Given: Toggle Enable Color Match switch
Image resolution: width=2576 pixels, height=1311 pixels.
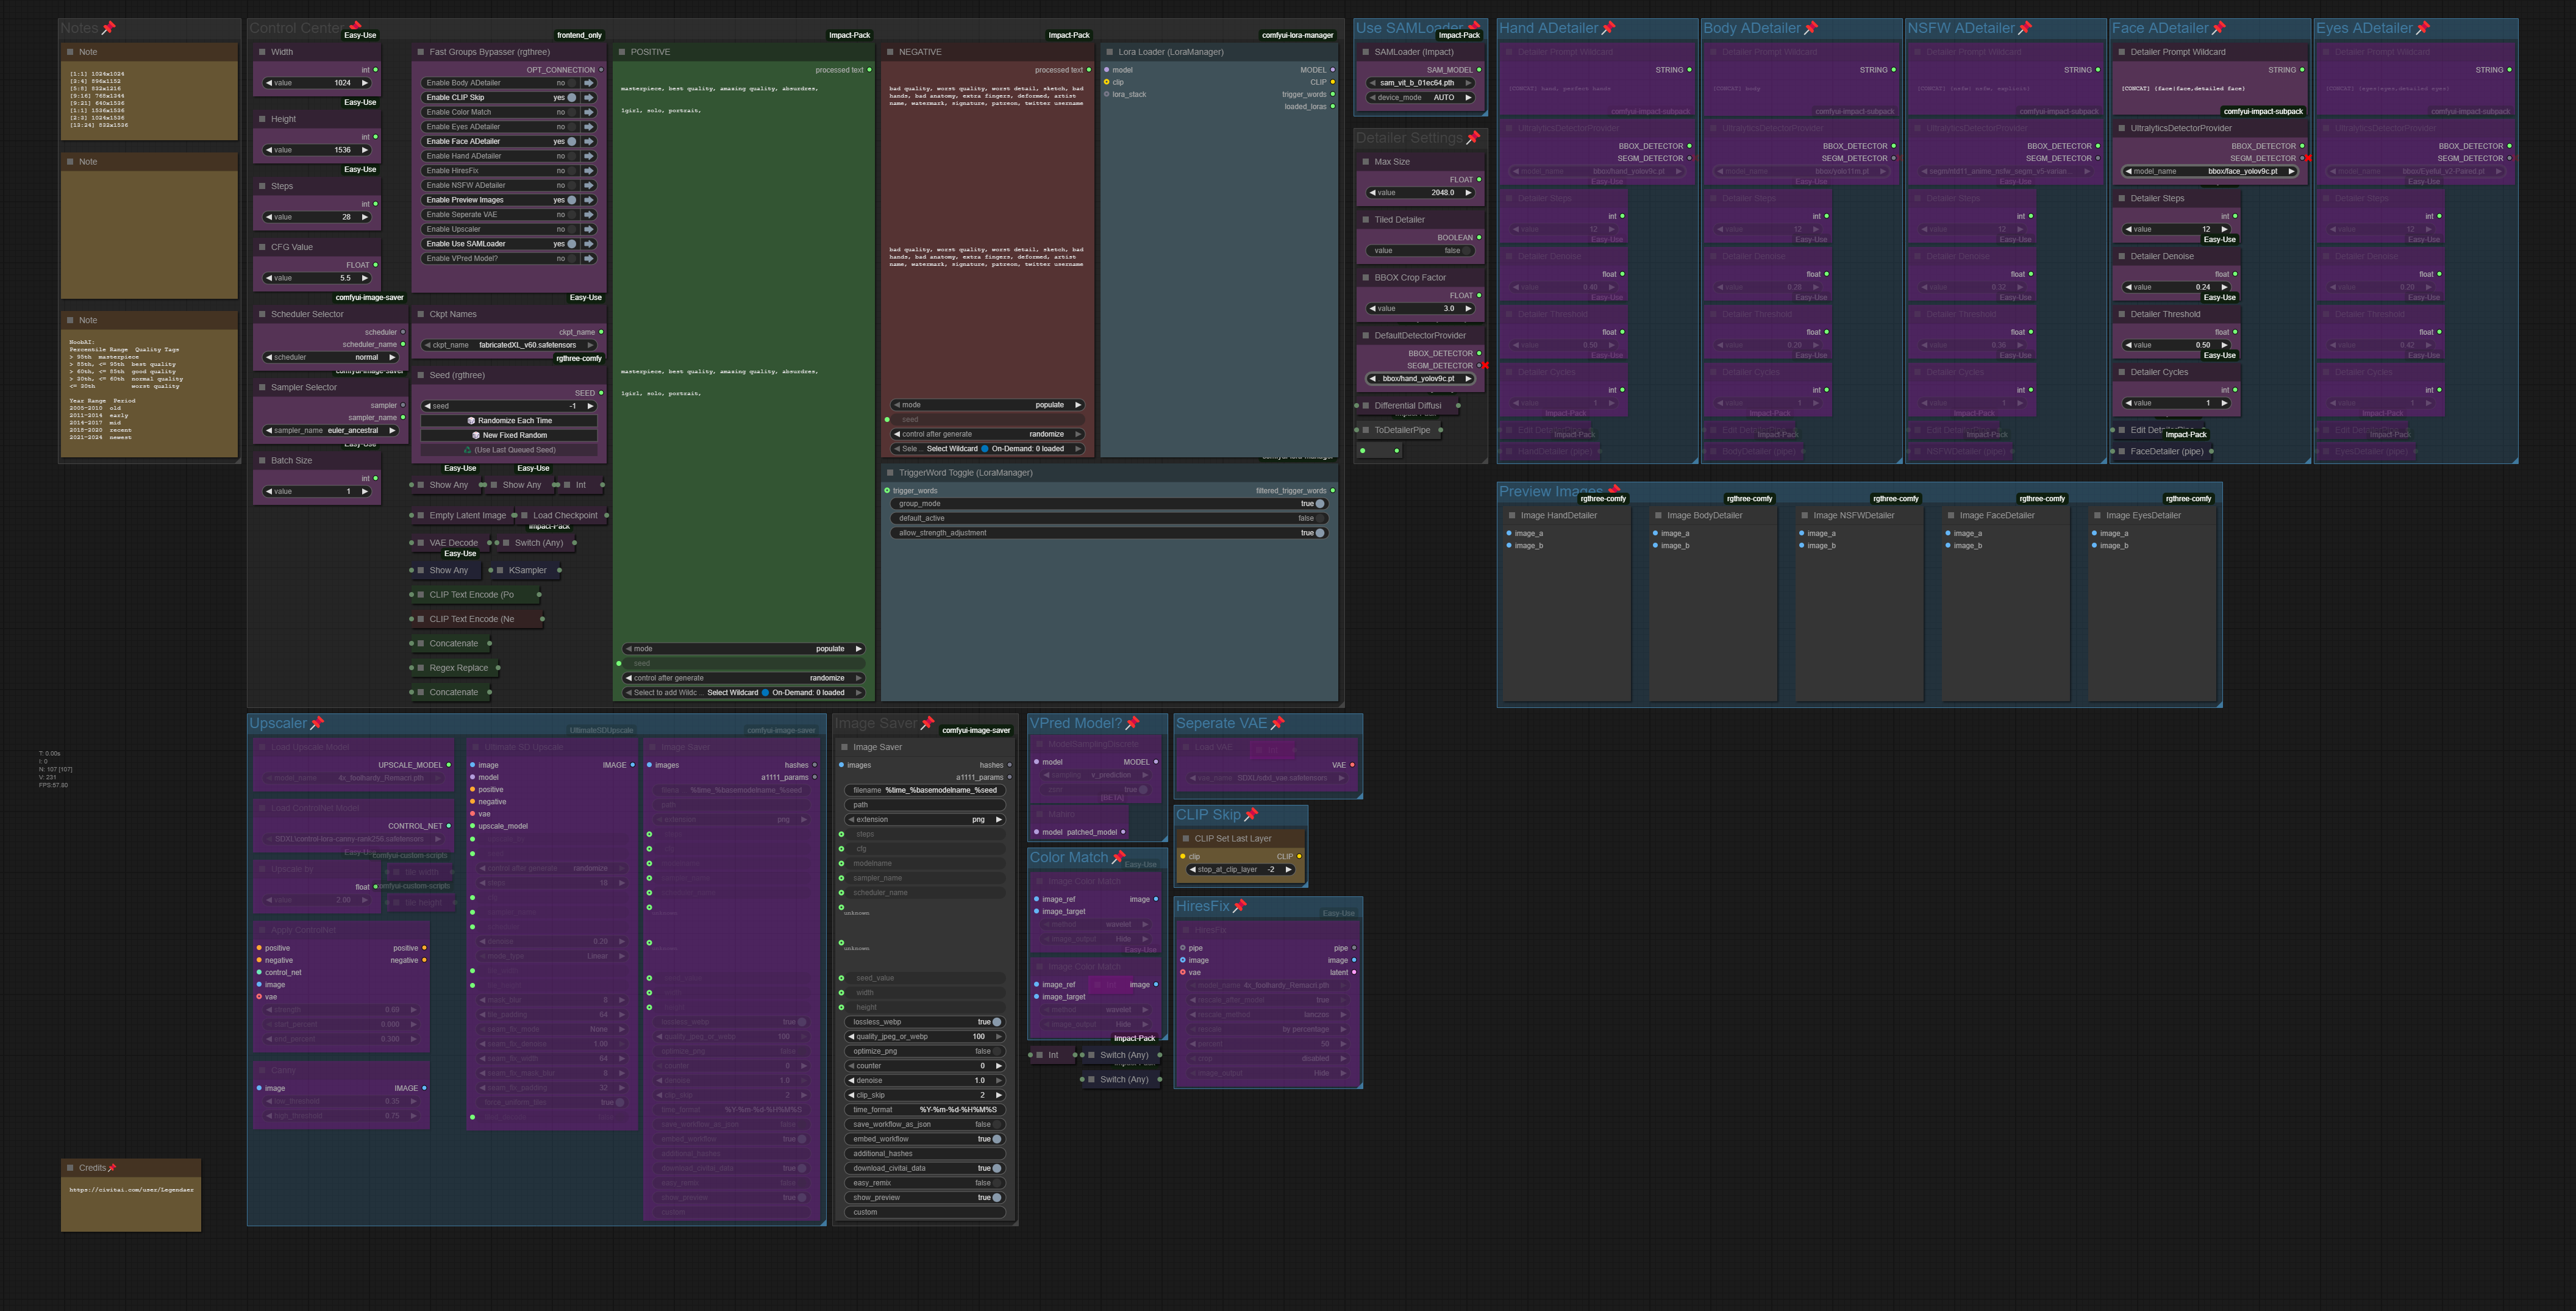Looking at the screenshot, I should (x=572, y=112).
